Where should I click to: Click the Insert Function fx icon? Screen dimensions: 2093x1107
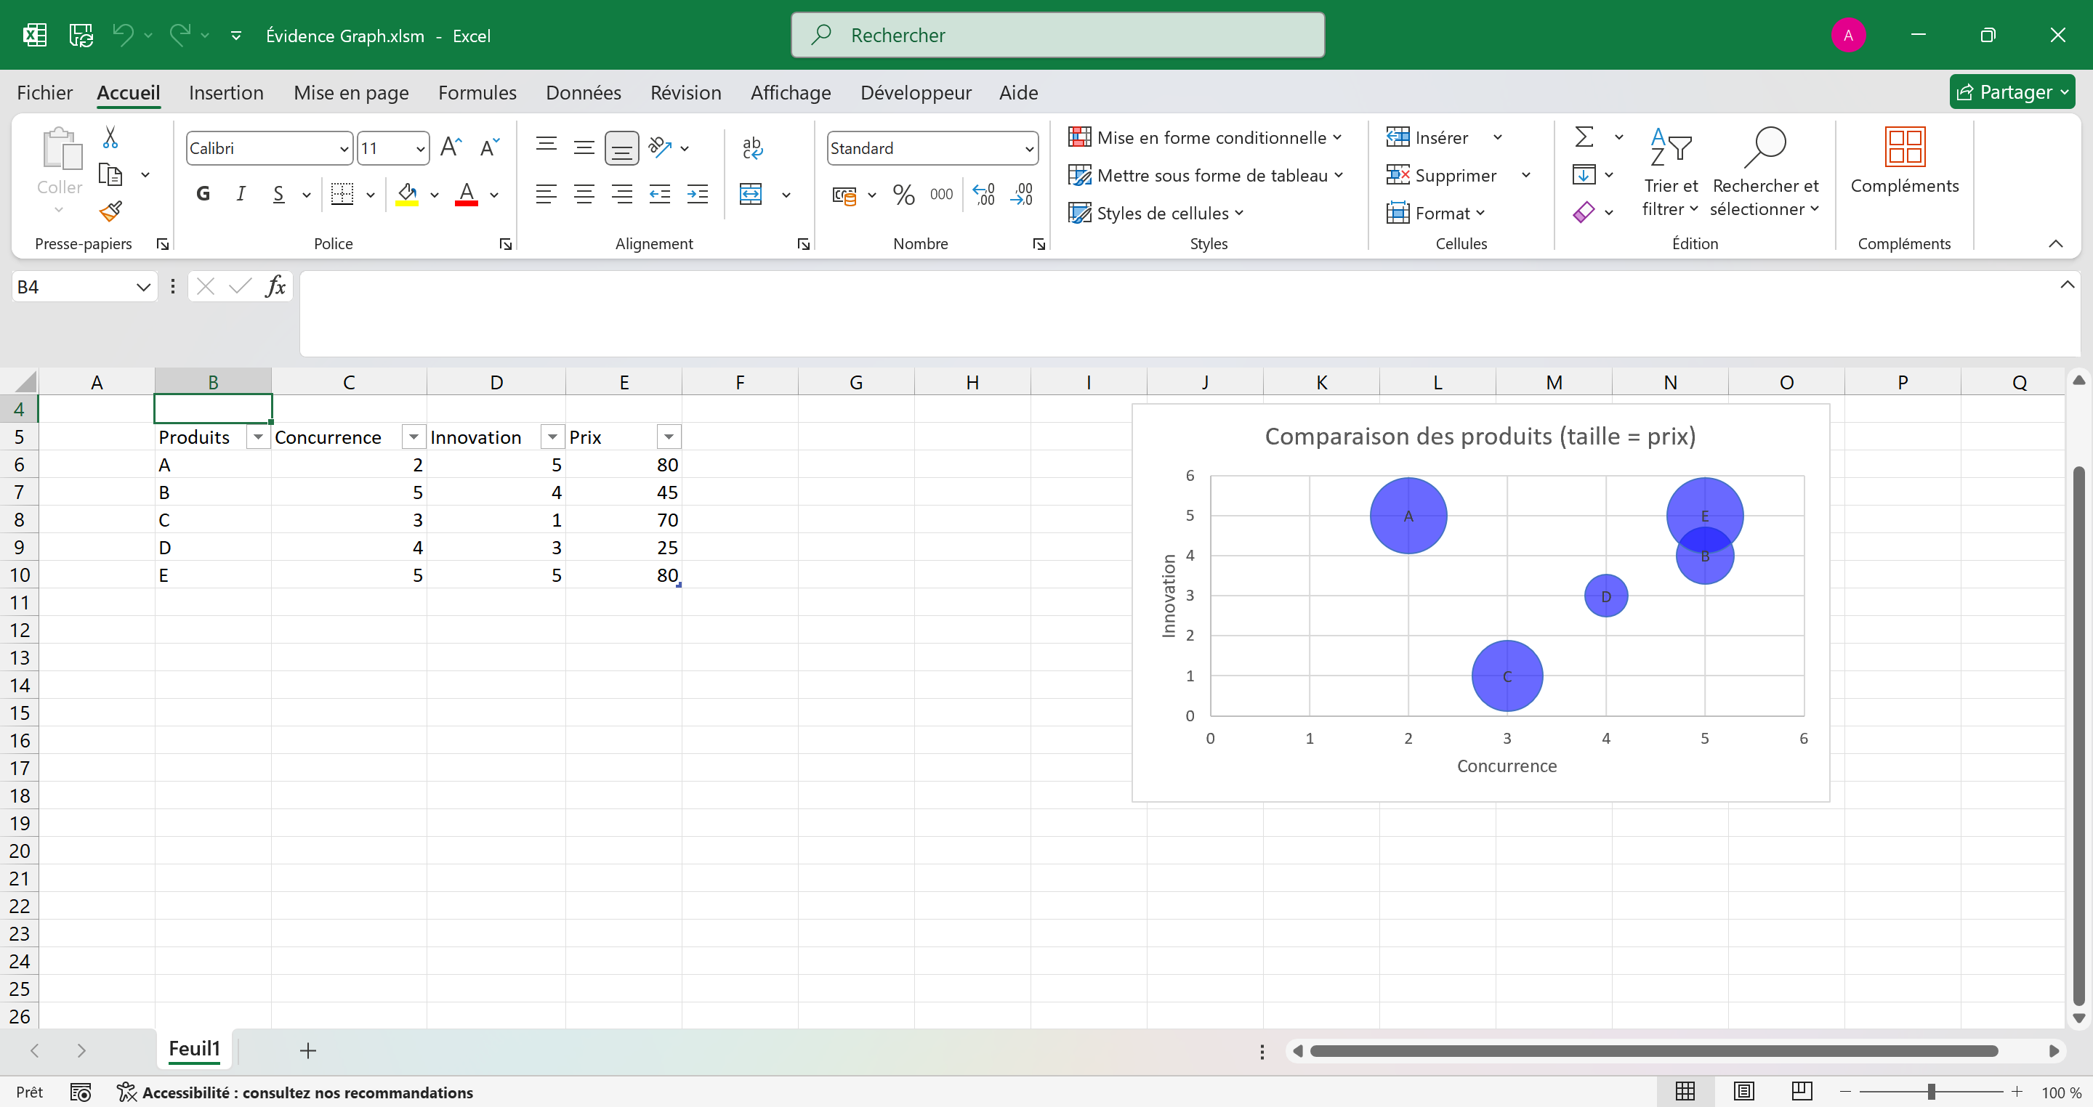coord(275,287)
